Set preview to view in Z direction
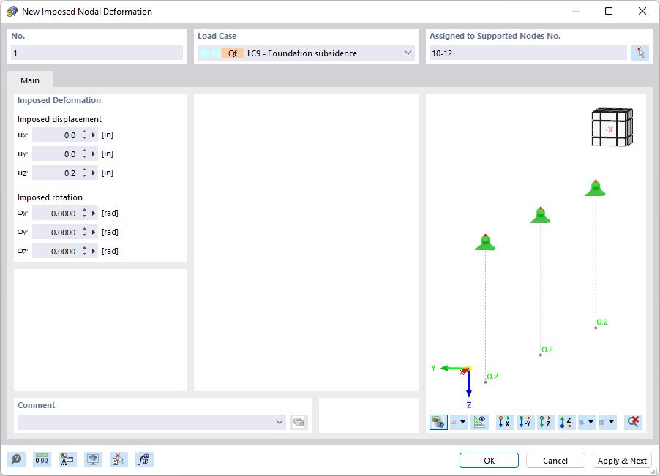 (x=546, y=422)
